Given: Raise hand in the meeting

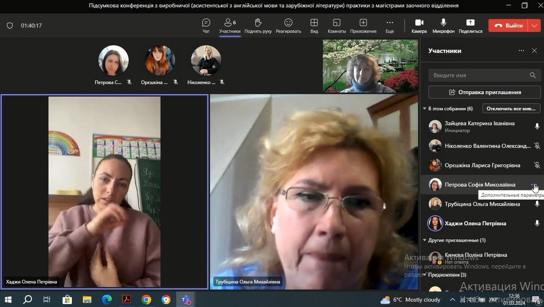Looking at the screenshot, I should (x=258, y=26).
